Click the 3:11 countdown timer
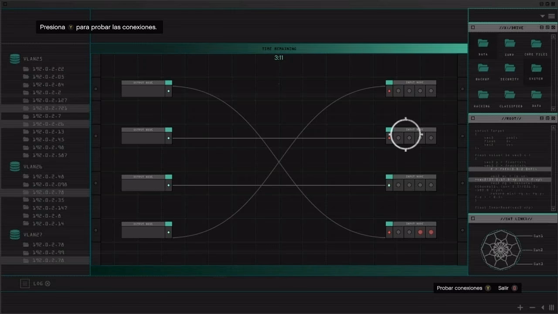 click(x=279, y=58)
